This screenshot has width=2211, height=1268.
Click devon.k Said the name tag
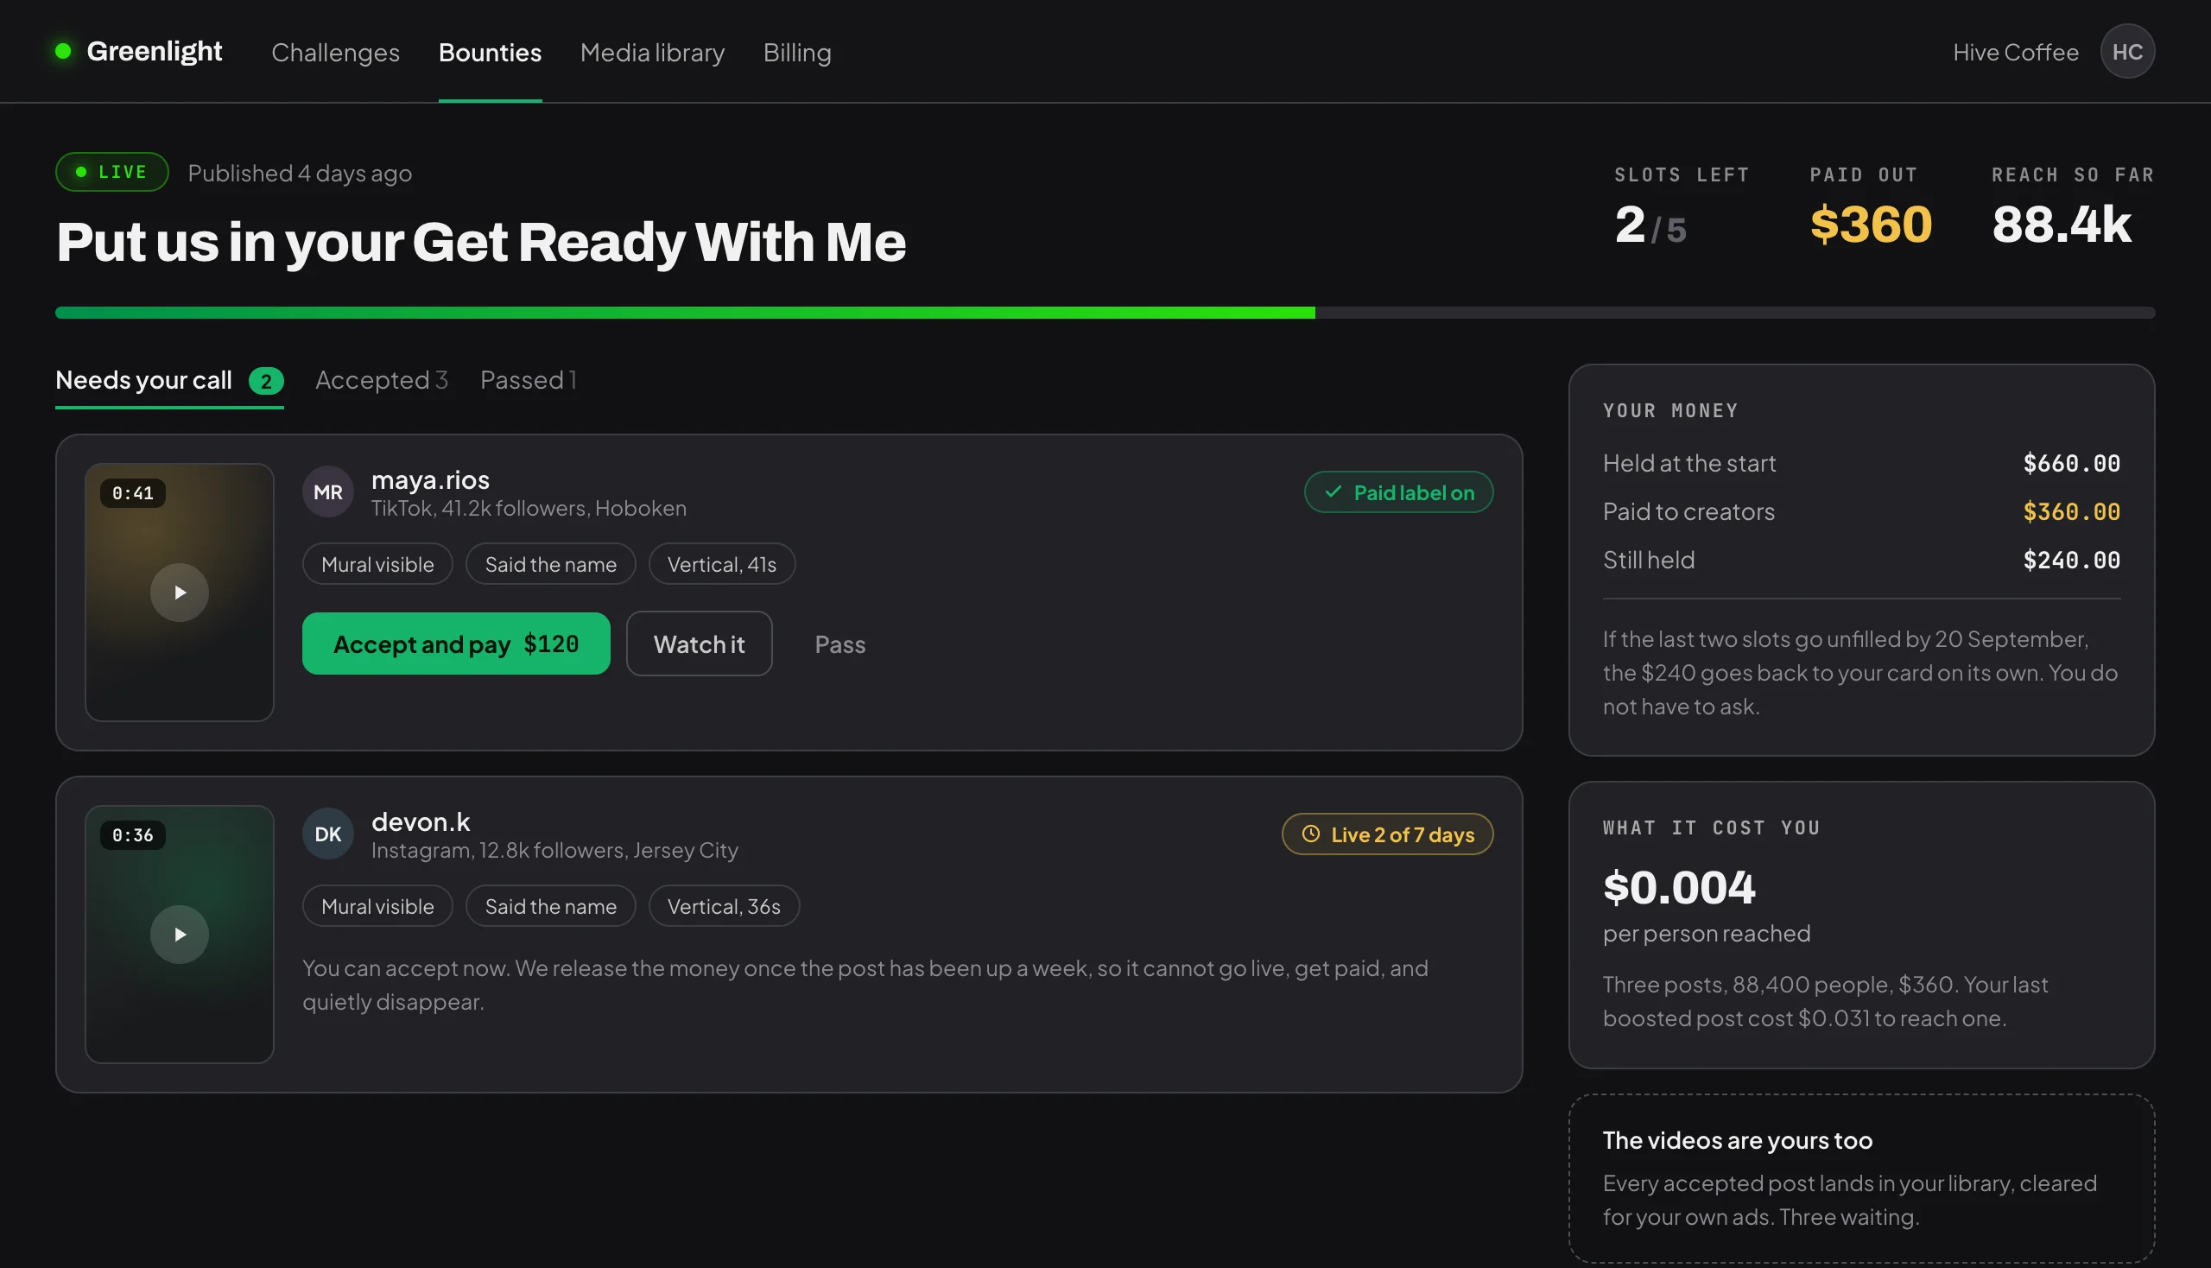point(550,906)
